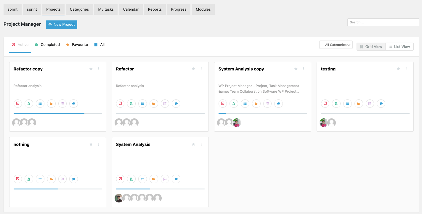The height and width of the screenshot is (214, 422).
Task: Create a project with New Project button
Action: (x=61, y=25)
